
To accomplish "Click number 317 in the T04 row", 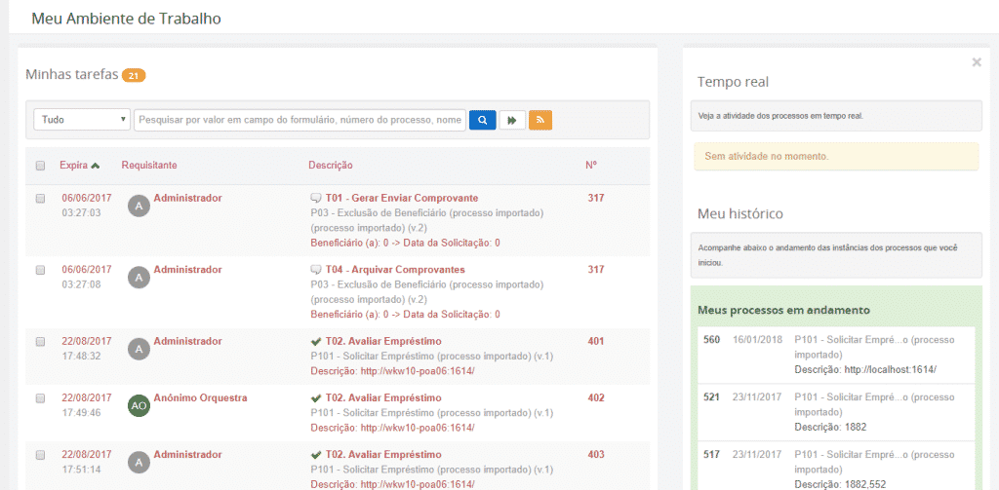I will [596, 269].
